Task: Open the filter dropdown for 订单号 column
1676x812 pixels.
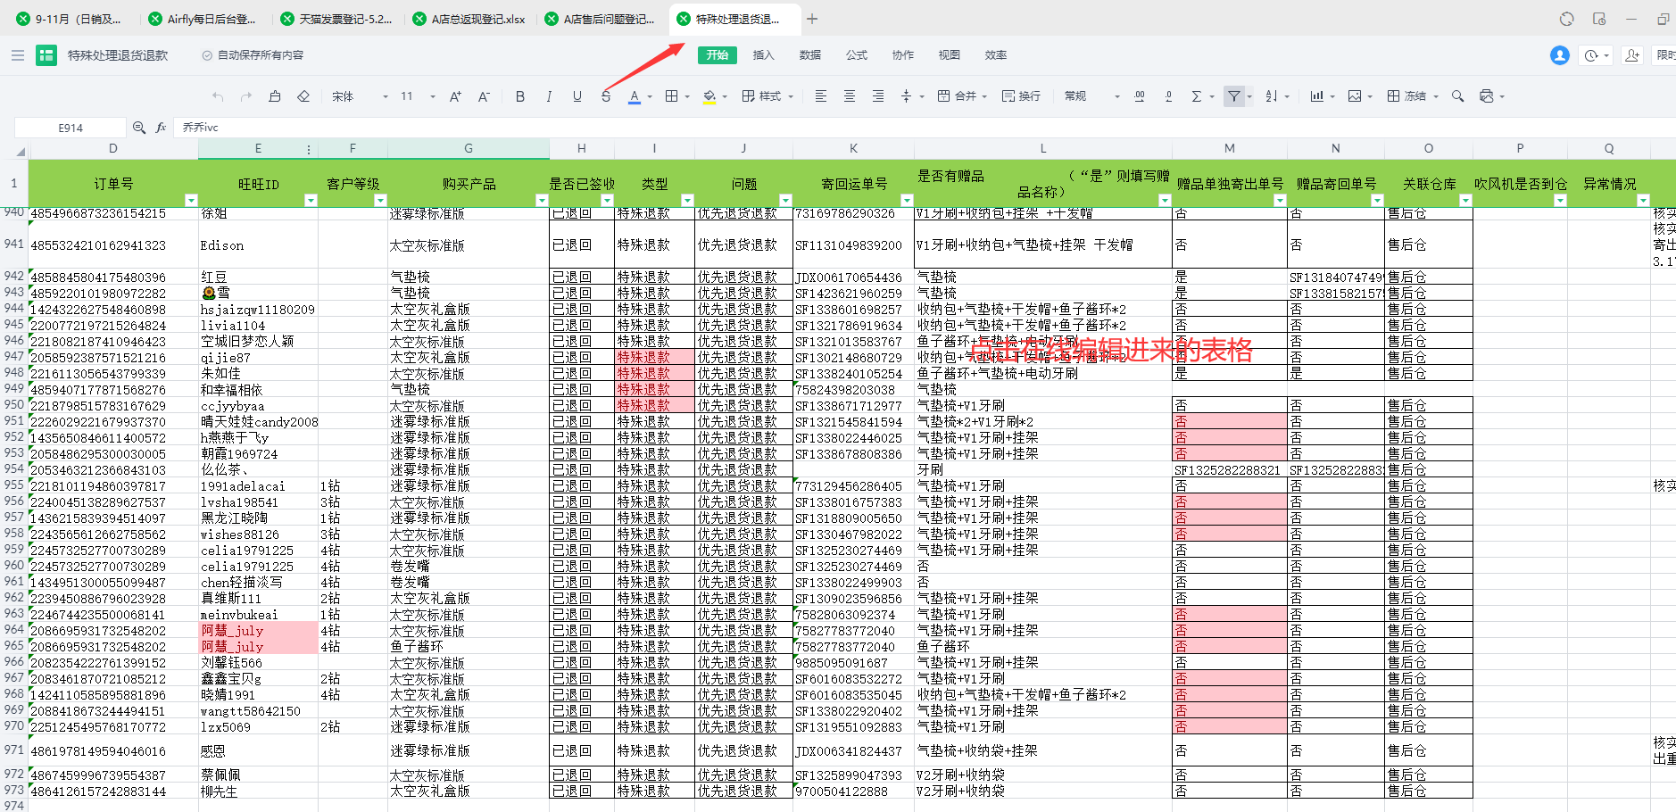Action: coord(190,200)
